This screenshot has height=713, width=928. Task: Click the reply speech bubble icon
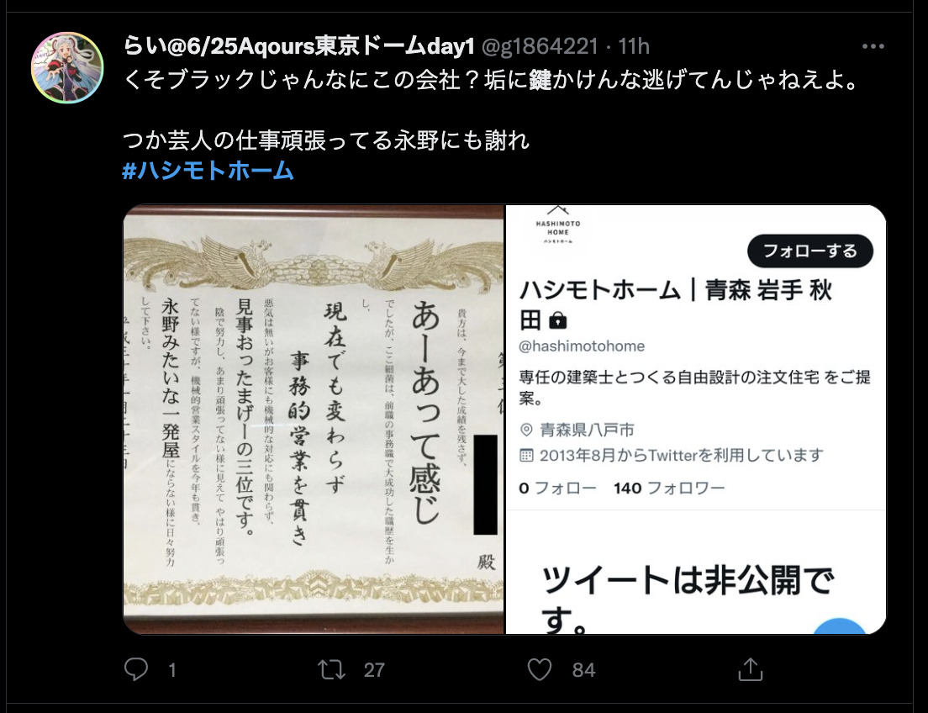(x=136, y=669)
